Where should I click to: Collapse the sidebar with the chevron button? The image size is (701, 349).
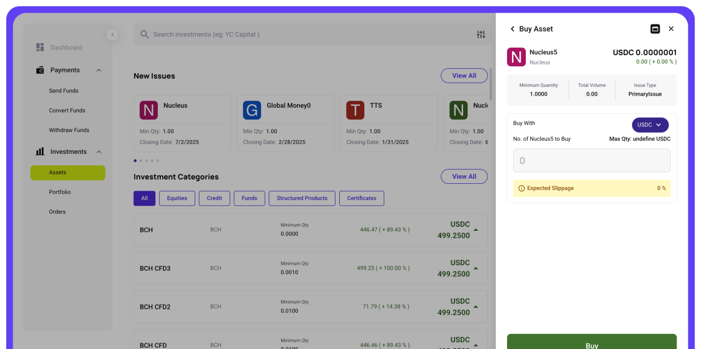click(112, 34)
